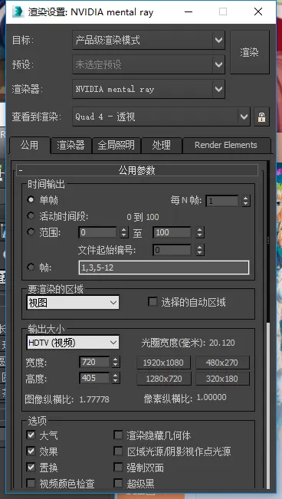
Task: Click the 图像纵横比 value 1.77778
Action: click(x=94, y=399)
